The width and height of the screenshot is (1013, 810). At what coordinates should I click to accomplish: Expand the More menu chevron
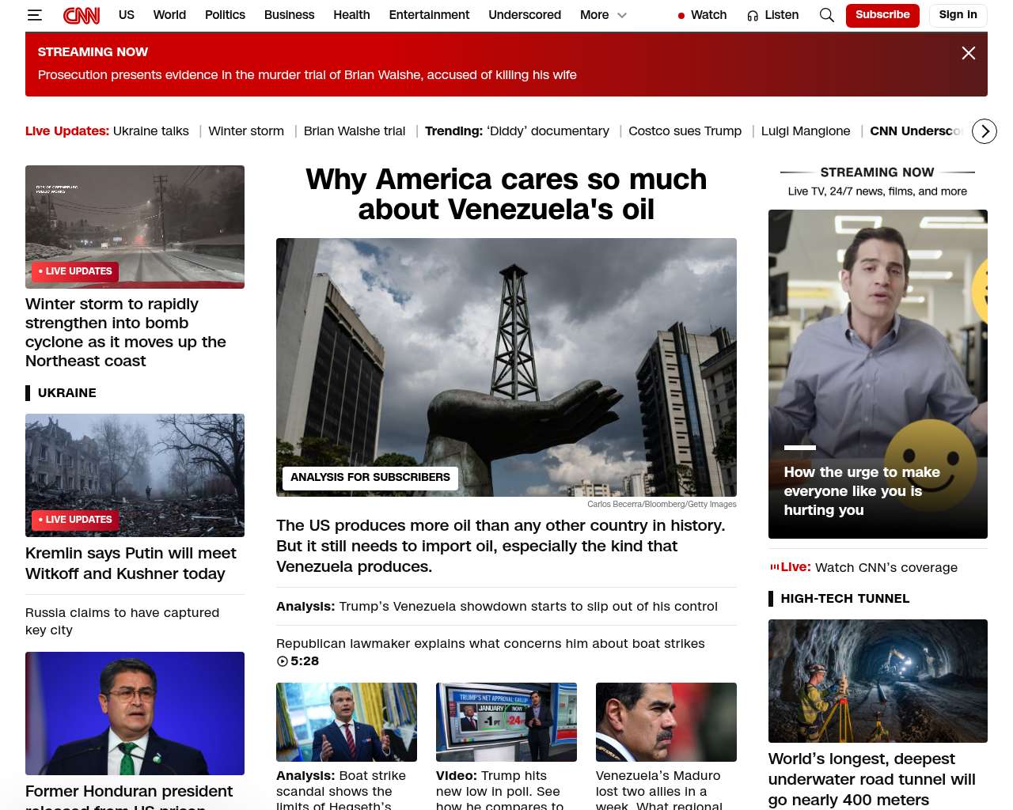[x=622, y=15]
